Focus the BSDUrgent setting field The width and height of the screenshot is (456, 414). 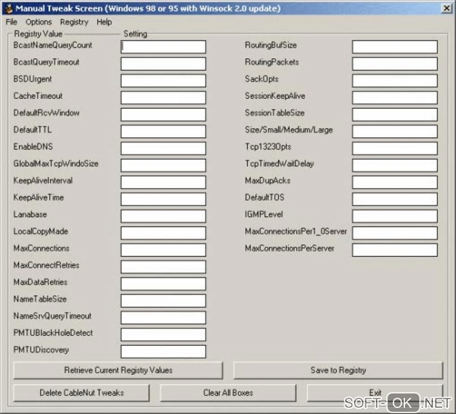pyautogui.click(x=163, y=80)
